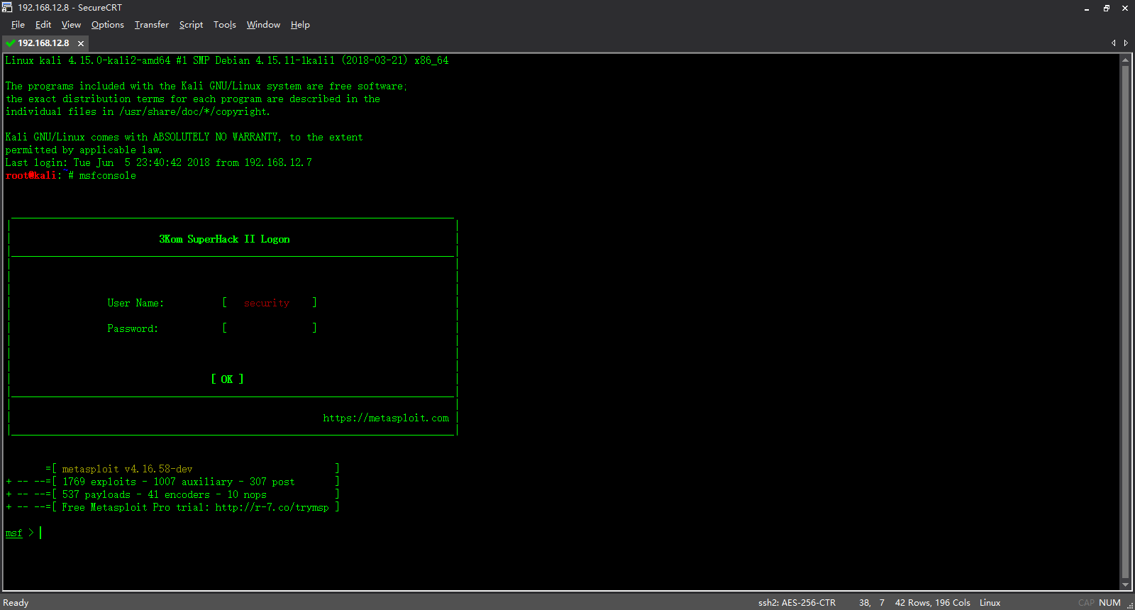Screen dimensions: 1135x610
Task: Click the CAP indicator in status bar
Action: click(x=1086, y=603)
